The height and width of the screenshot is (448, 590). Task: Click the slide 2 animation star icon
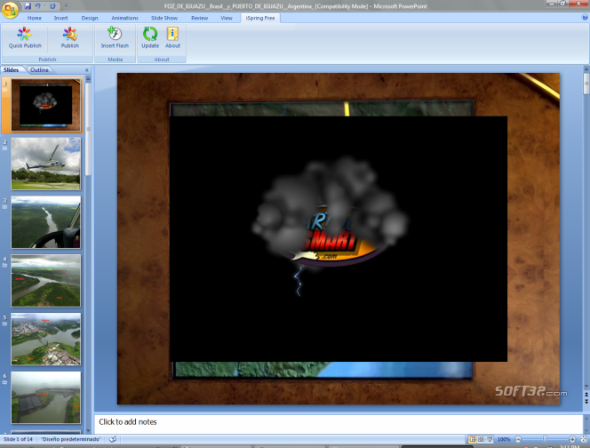(x=5, y=148)
